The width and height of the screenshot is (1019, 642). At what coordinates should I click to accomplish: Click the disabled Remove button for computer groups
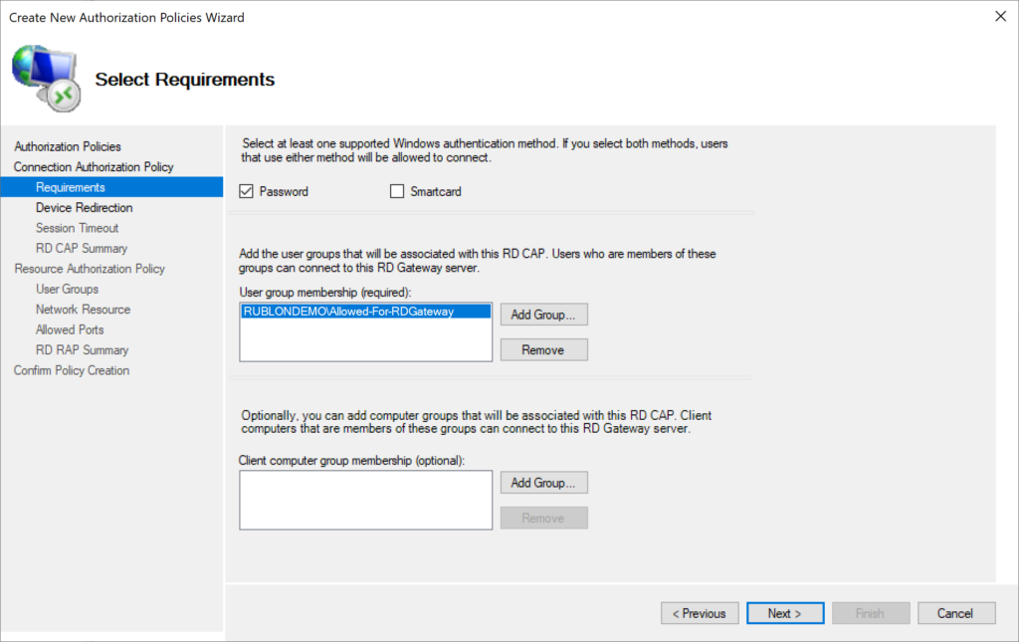pos(543,518)
